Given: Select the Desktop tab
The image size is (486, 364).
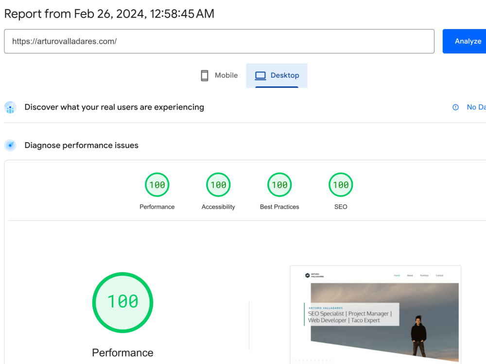Looking at the screenshot, I should (277, 76).
